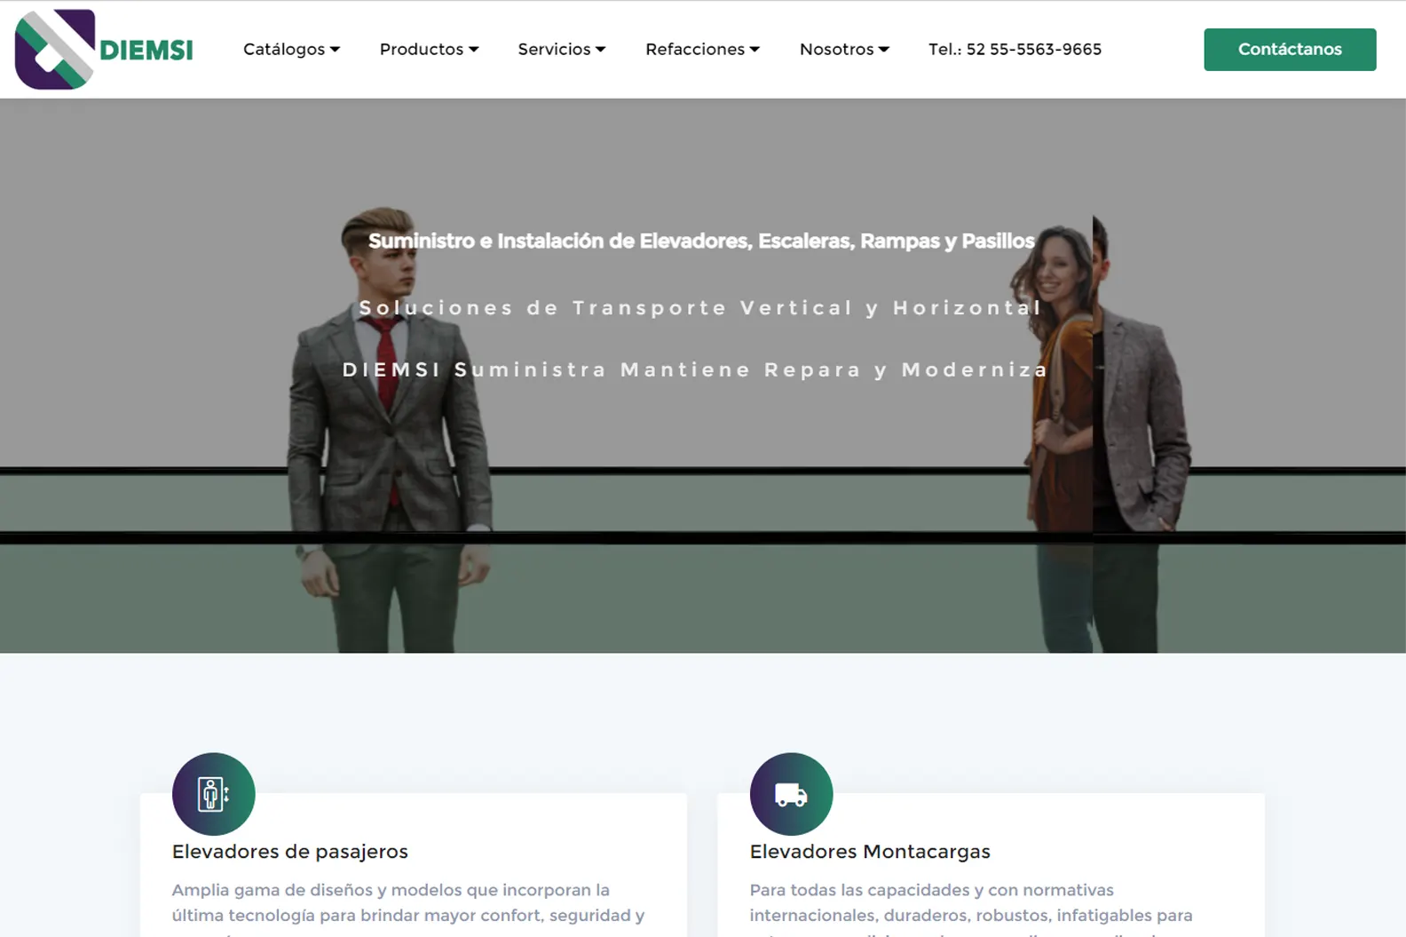Click the Contáctanos button

1290,49
